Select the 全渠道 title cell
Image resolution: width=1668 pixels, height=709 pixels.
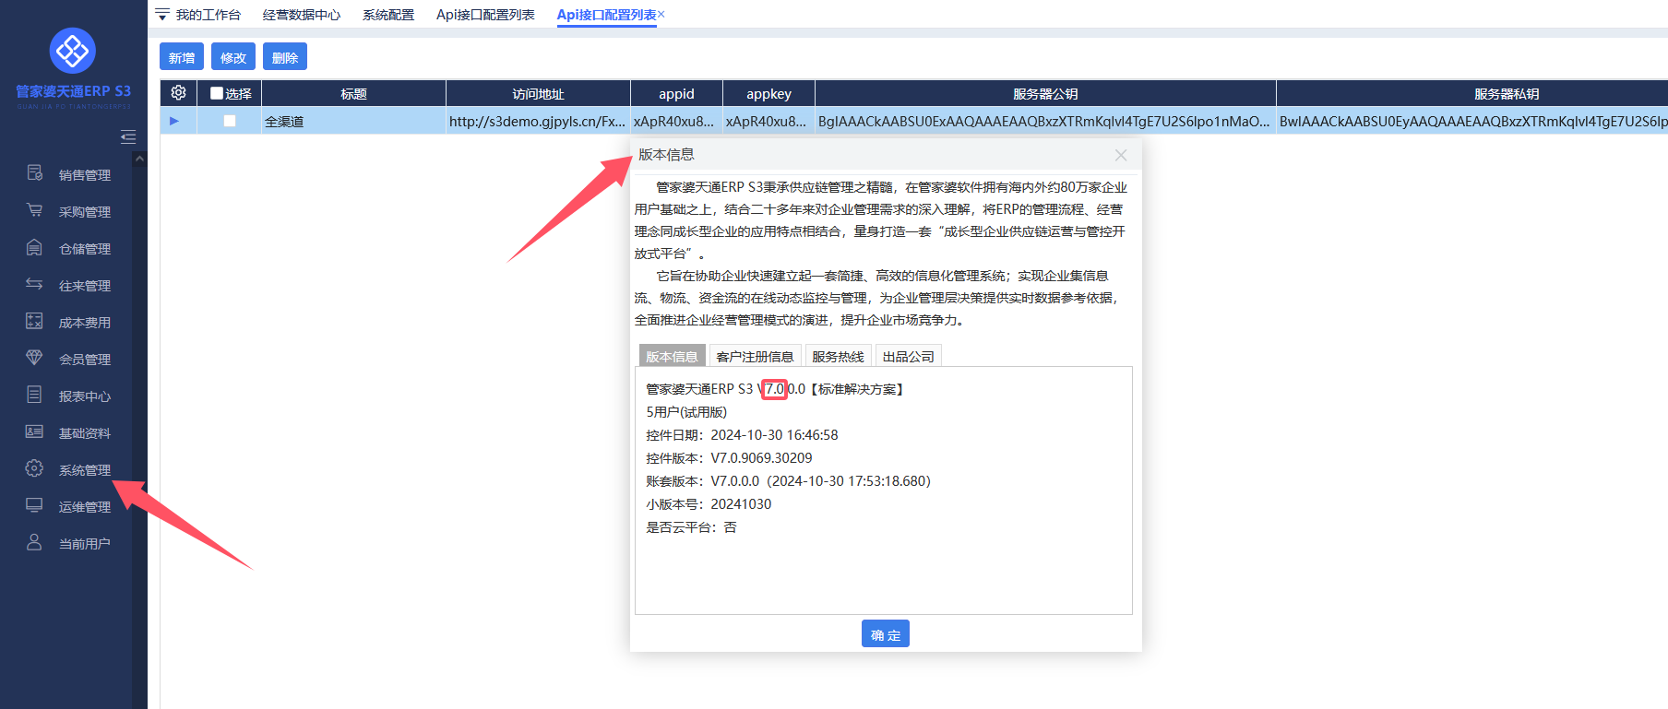tap(353, 121)
